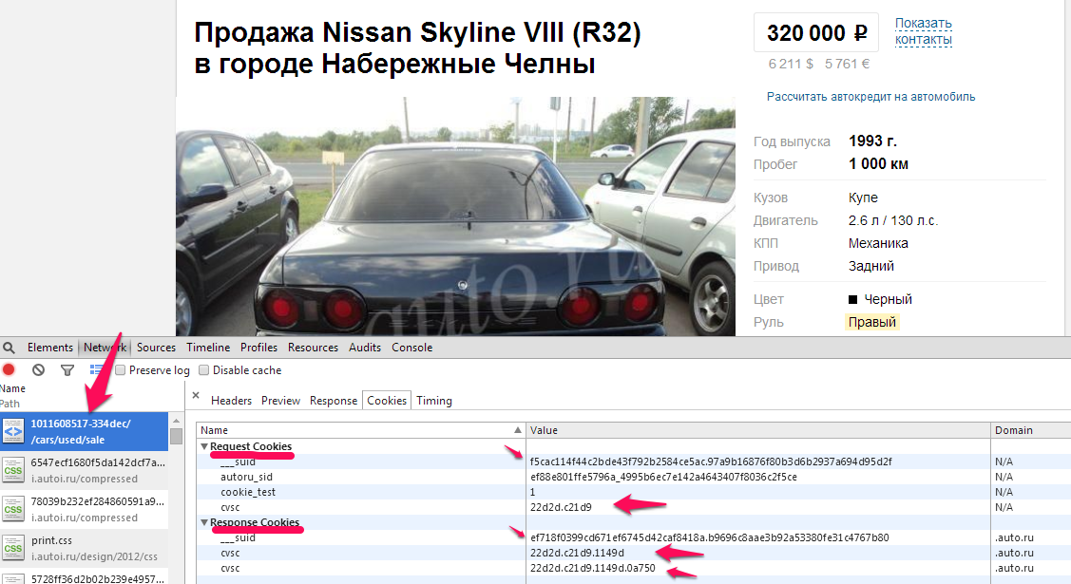Click the black color swatch next to Черный
The height and width of the screenshot is (584, 1071).
(852, 299)
